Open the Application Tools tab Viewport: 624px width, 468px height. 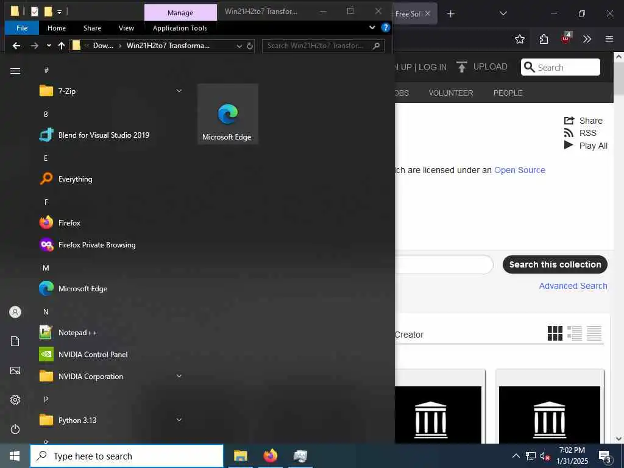[180, 28]
